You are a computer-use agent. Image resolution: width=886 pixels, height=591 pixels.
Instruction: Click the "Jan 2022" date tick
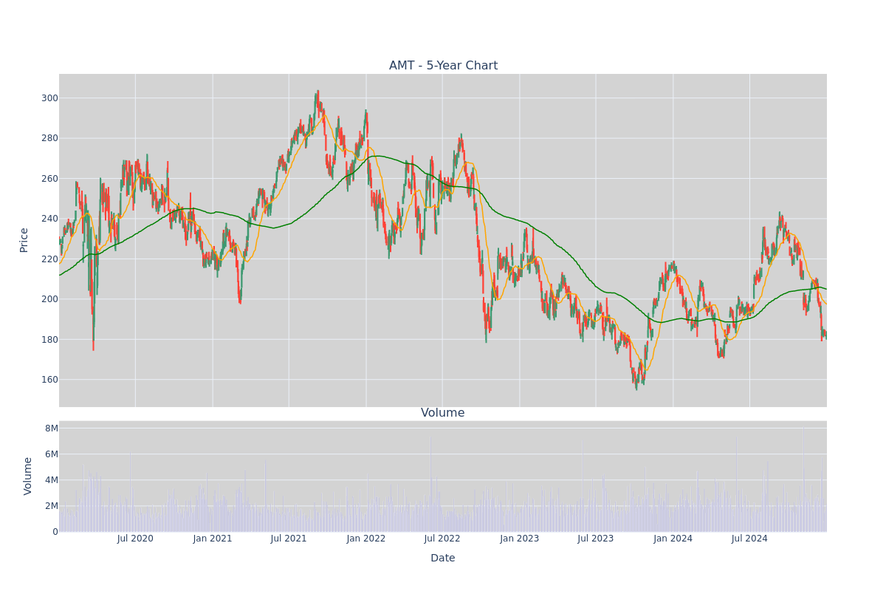pyautogui.click(x=366, y=539)
